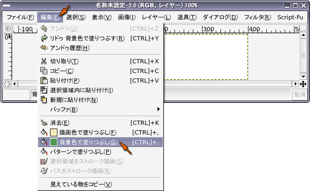Click the cream foreground color swatch
Viewport: 310px width, 191px height.
(x=54, y=132)
